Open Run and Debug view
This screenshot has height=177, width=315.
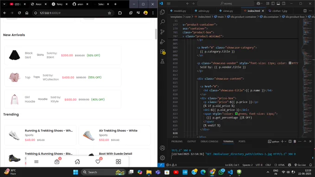(163, 42)
